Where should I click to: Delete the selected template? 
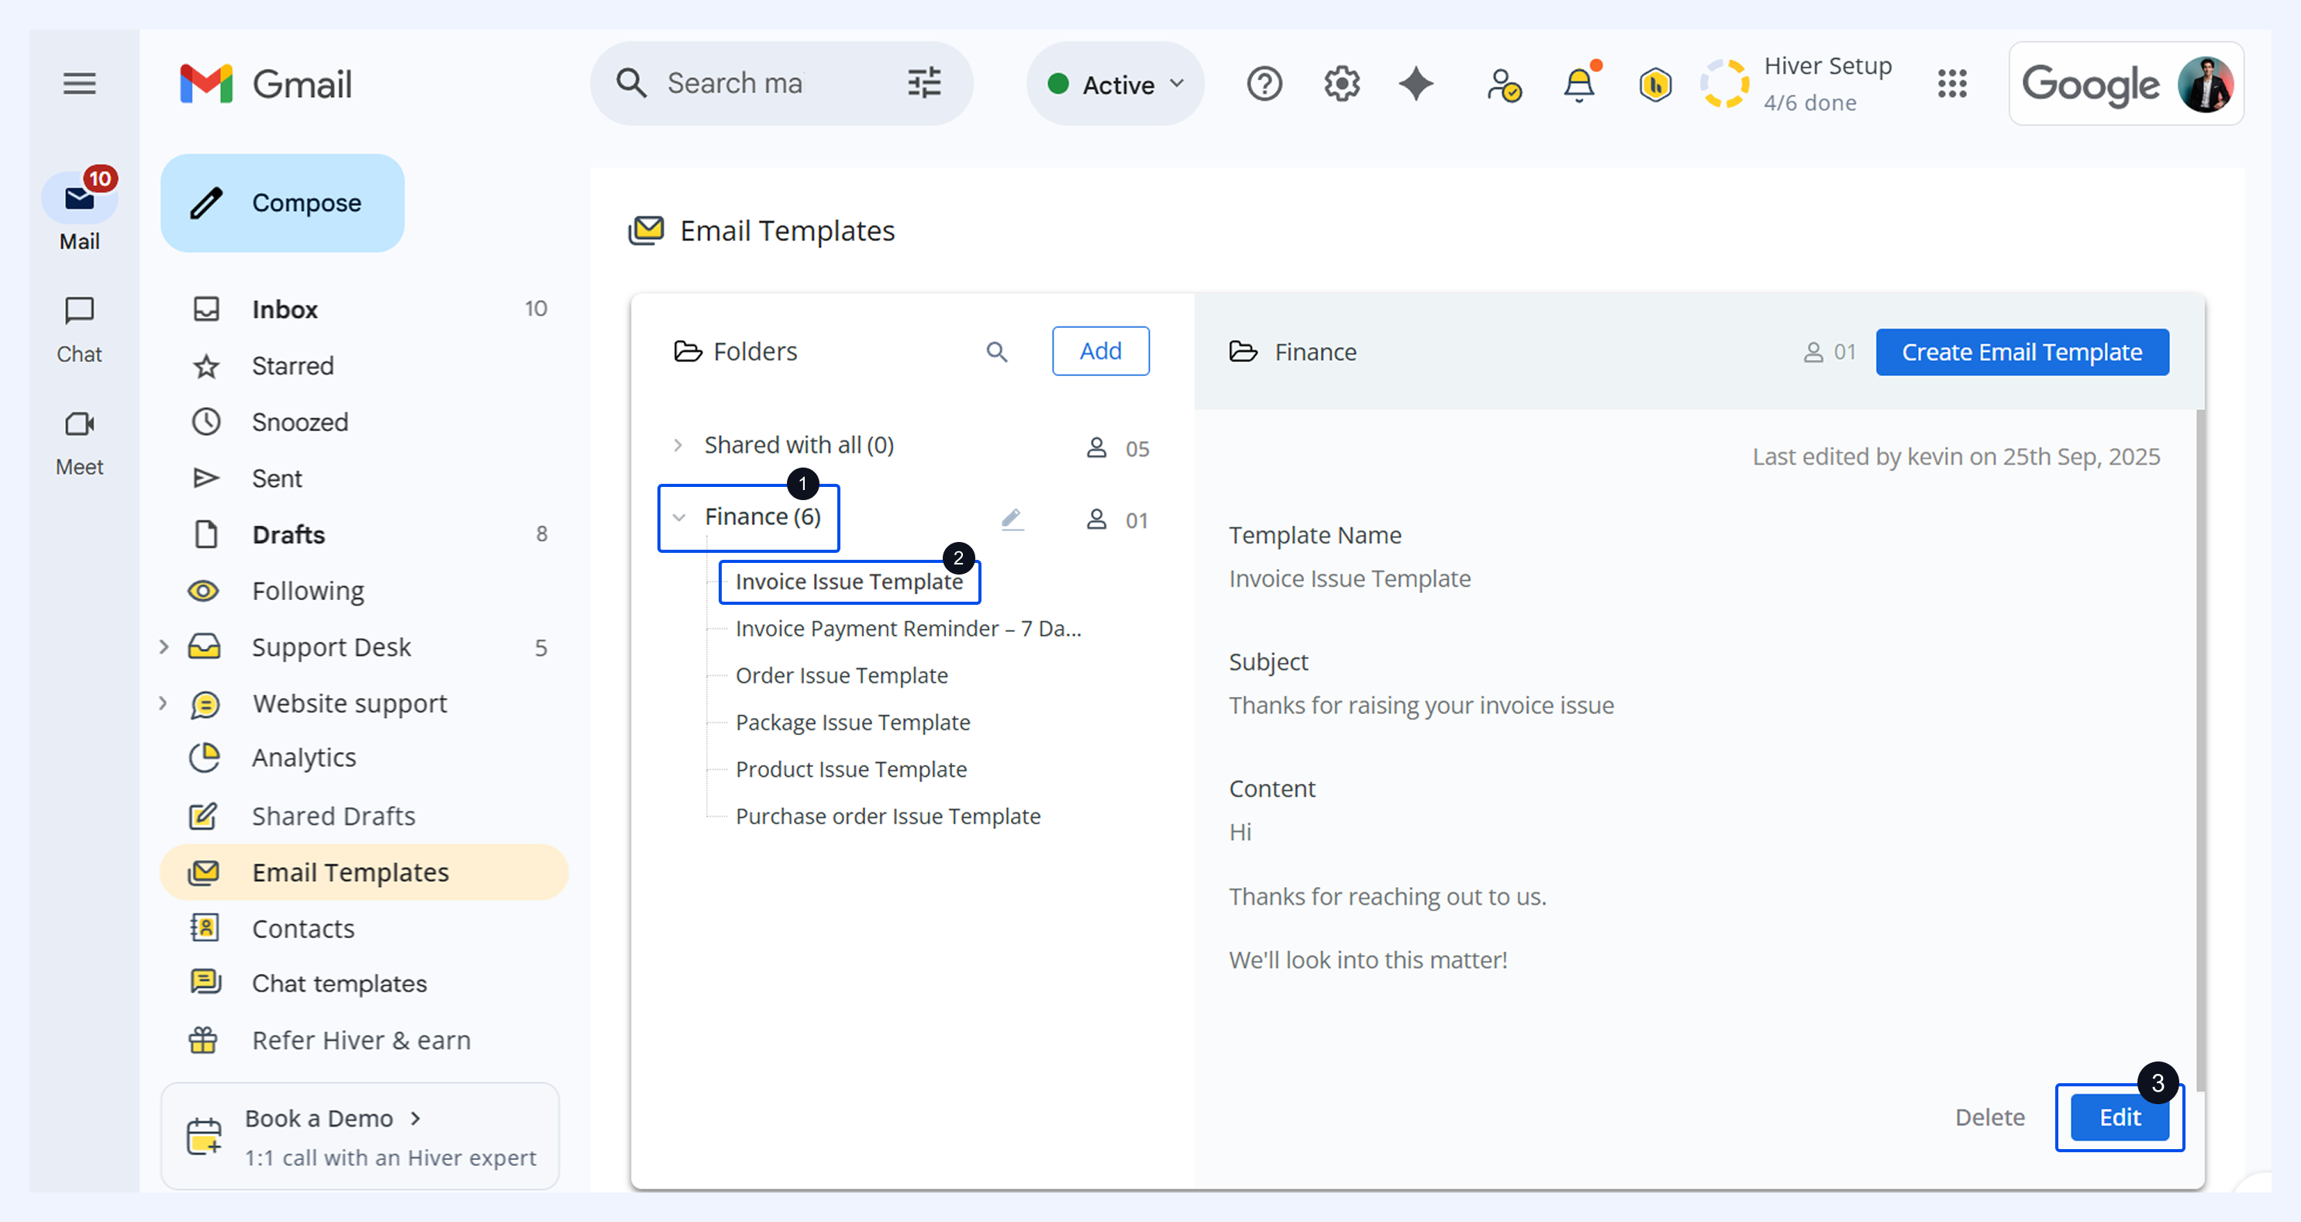click(1989, 1117)
